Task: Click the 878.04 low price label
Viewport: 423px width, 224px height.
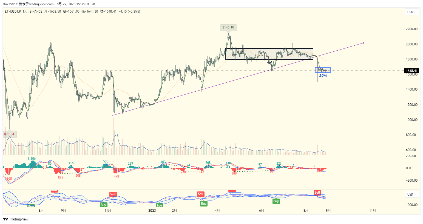Action: (x=9, y=134)
